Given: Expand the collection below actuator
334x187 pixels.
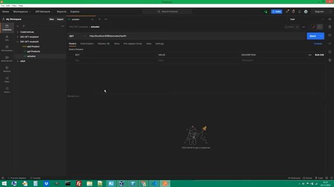Looking at the screenshot, I should 18,61.
